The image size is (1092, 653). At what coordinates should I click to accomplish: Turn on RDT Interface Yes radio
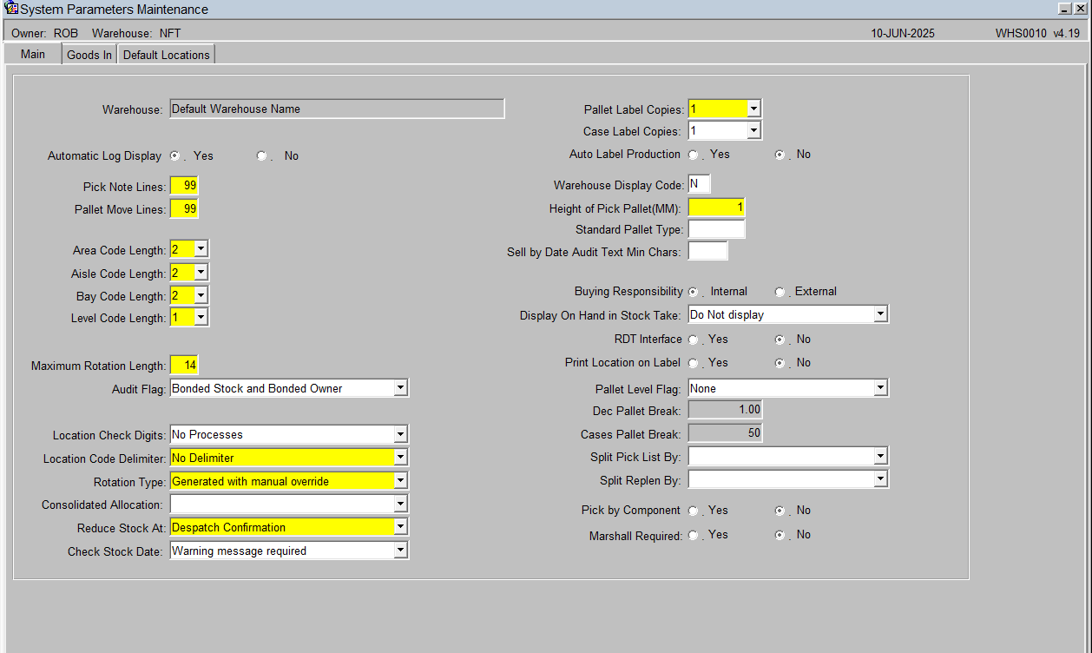694,340
